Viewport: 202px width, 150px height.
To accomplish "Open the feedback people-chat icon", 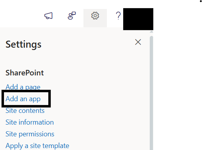I will (x=72, y=16).
